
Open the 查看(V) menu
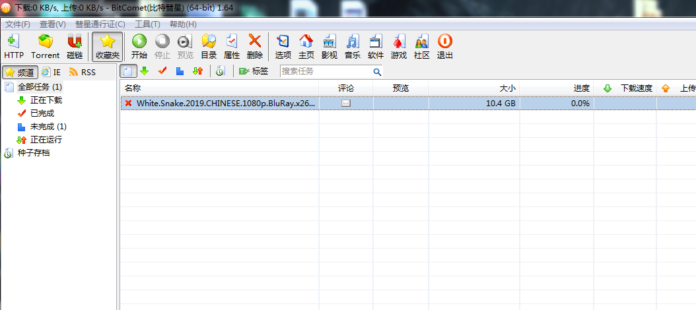[52, 24]
